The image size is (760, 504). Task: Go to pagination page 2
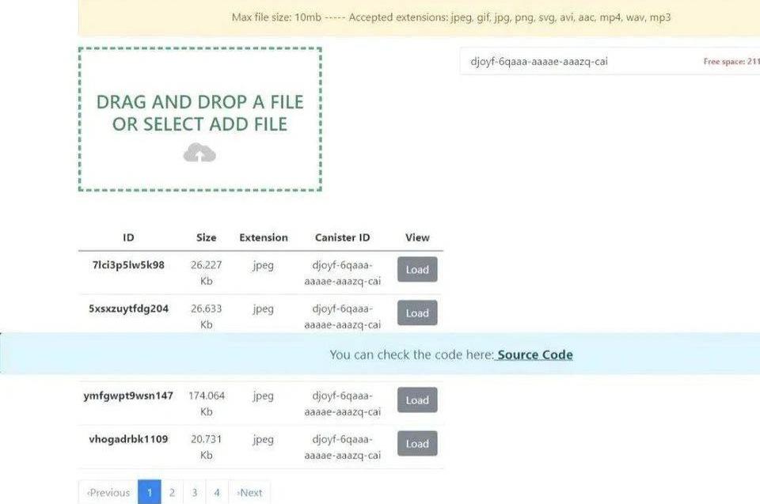click(x=172, y=493)
